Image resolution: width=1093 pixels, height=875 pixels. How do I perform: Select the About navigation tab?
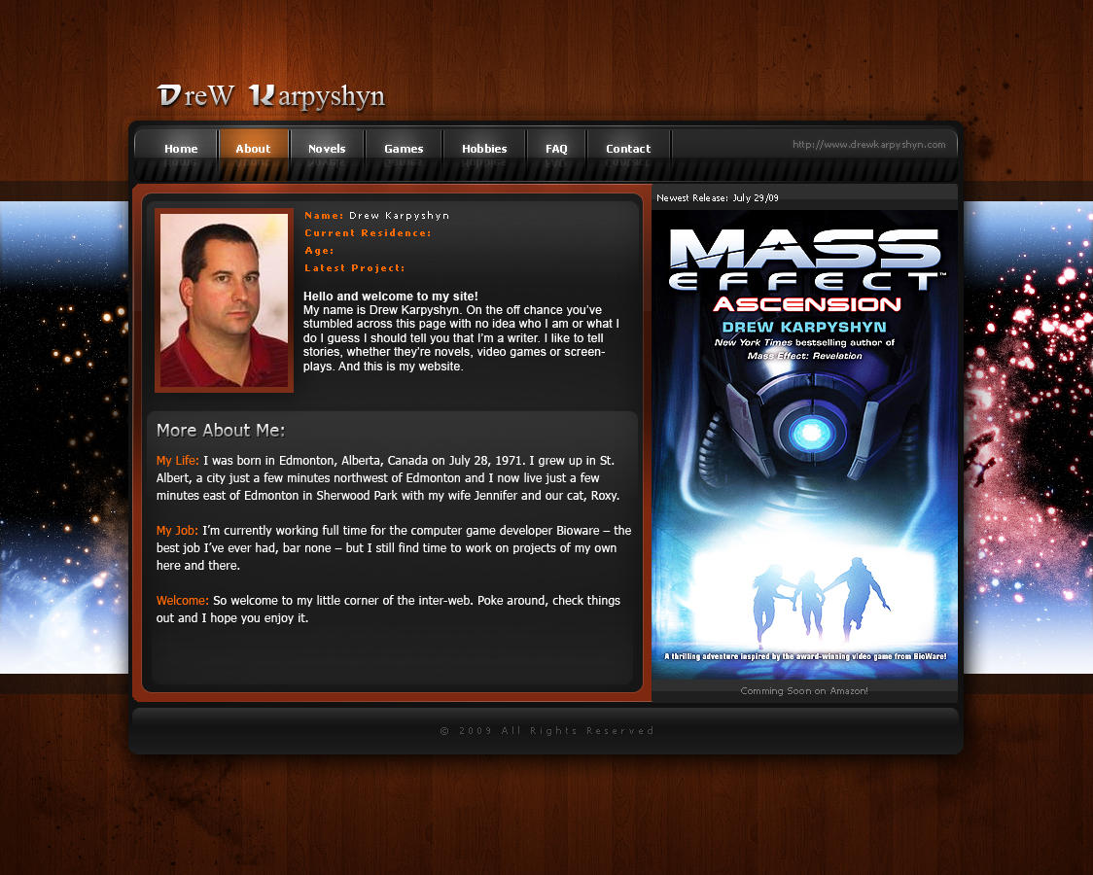(x=253, y=149)
